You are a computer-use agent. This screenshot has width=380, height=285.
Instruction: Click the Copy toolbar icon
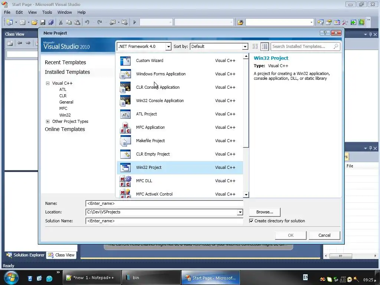(69, 22)
